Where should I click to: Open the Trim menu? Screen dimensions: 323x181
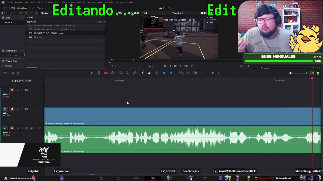tap(39, 3)
